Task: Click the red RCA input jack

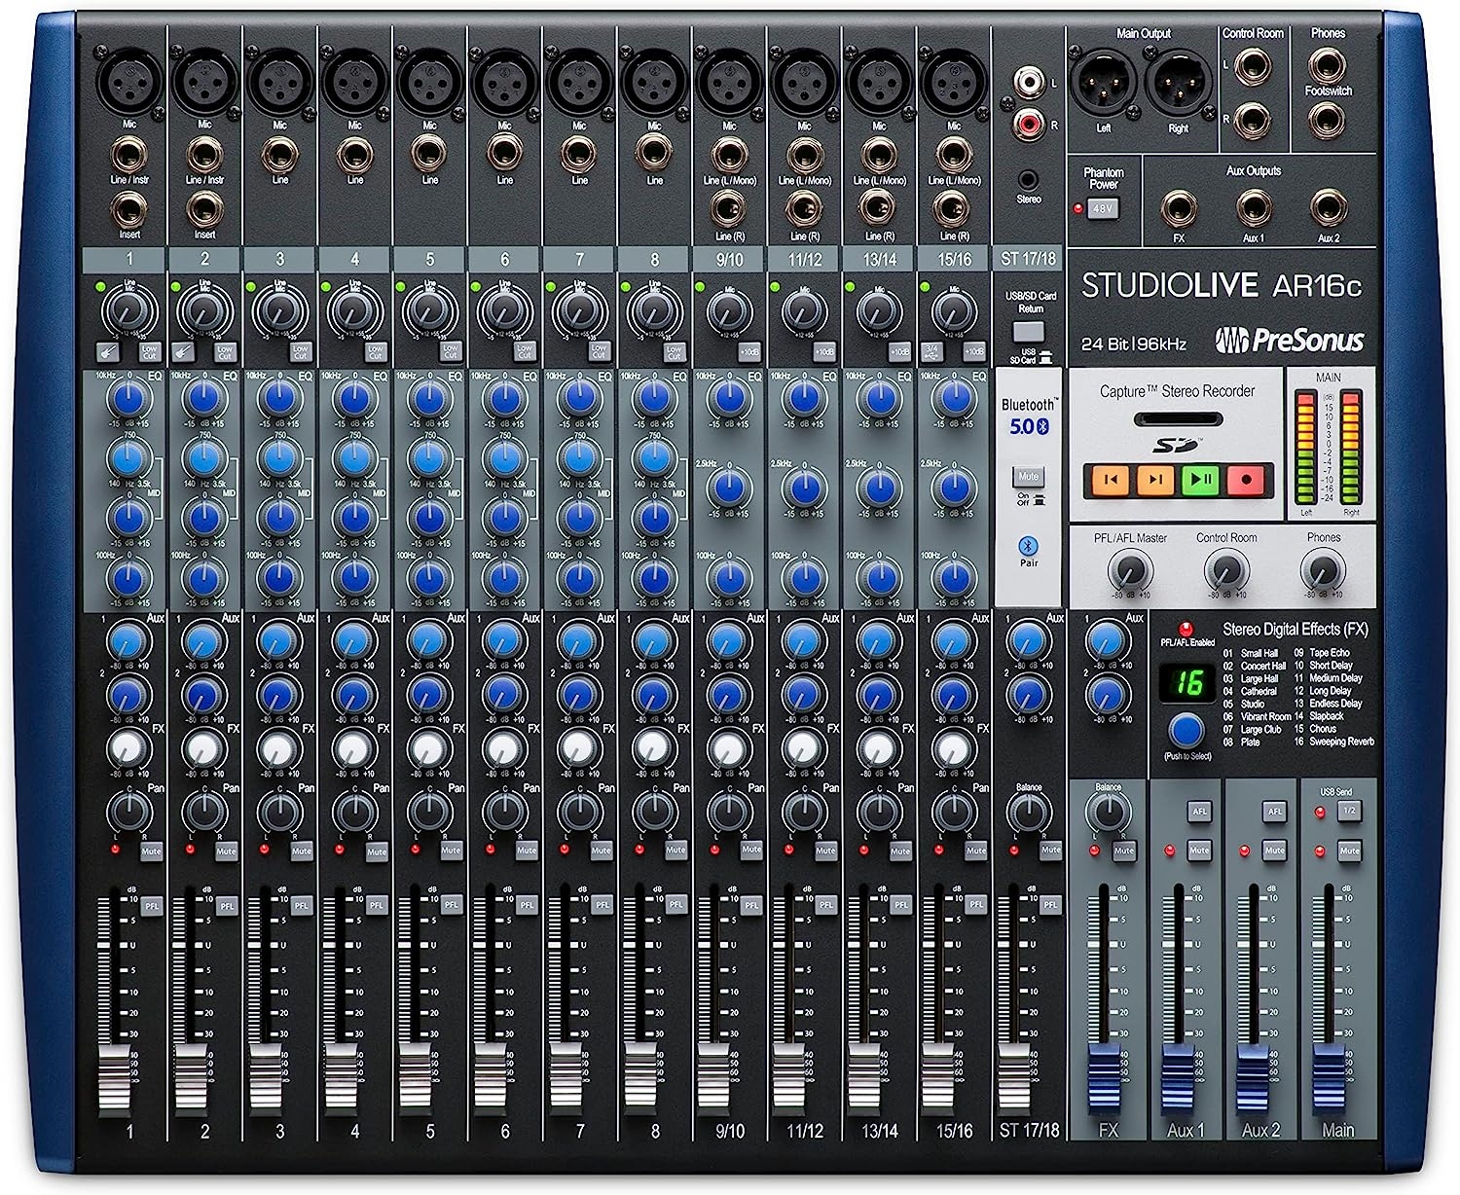Action: point(1028,124)
